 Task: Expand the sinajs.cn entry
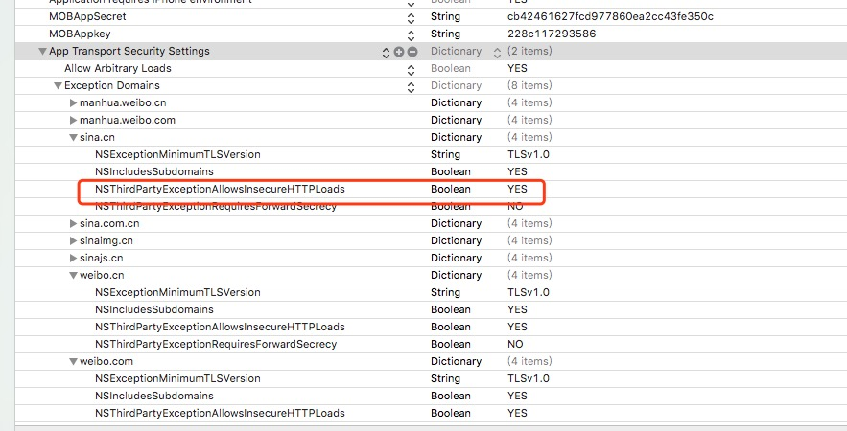coord(73,259)
